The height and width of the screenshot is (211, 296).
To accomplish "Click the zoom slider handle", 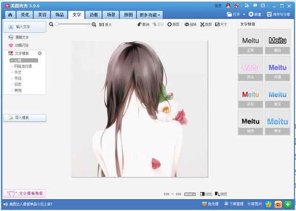I will point(57,24).
